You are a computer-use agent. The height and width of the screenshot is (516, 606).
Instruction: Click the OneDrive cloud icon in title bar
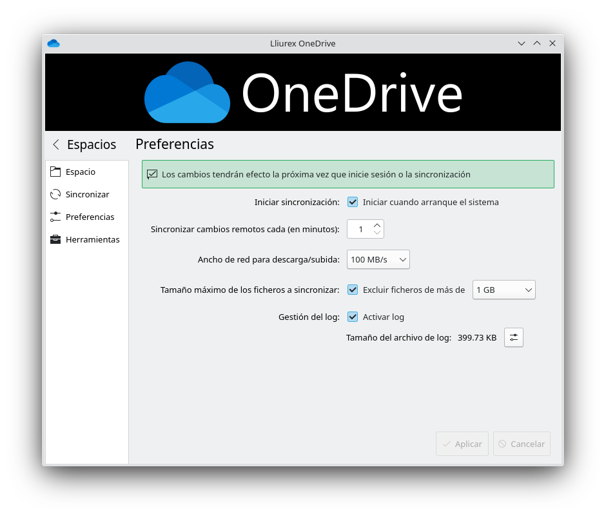[54, 44]
